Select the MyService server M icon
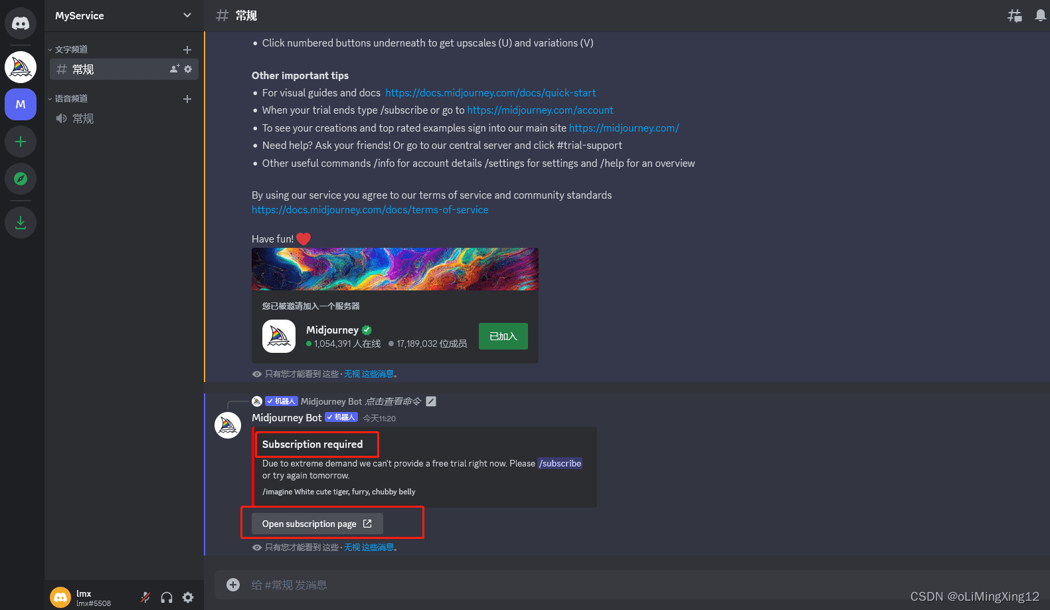 21,104
